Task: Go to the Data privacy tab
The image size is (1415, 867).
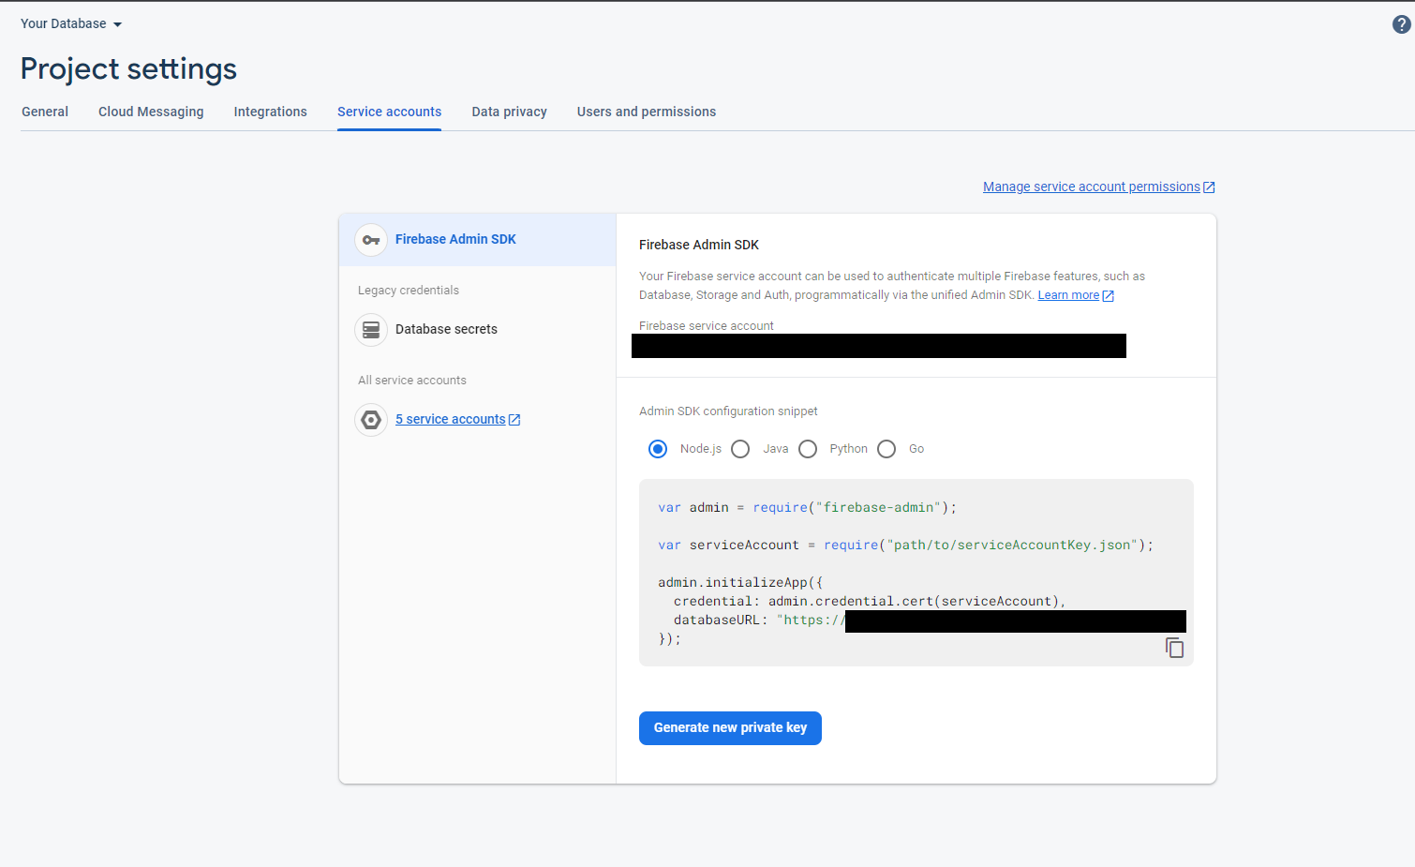Action: tap(509, 112)
